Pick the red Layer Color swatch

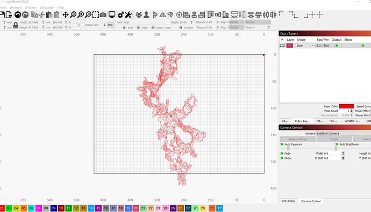click(x=346, y=106)
